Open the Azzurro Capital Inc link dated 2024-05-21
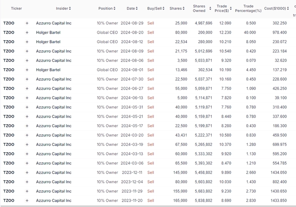Image resolution: width=296 pixels, height=207 pixels. [53, 117]
